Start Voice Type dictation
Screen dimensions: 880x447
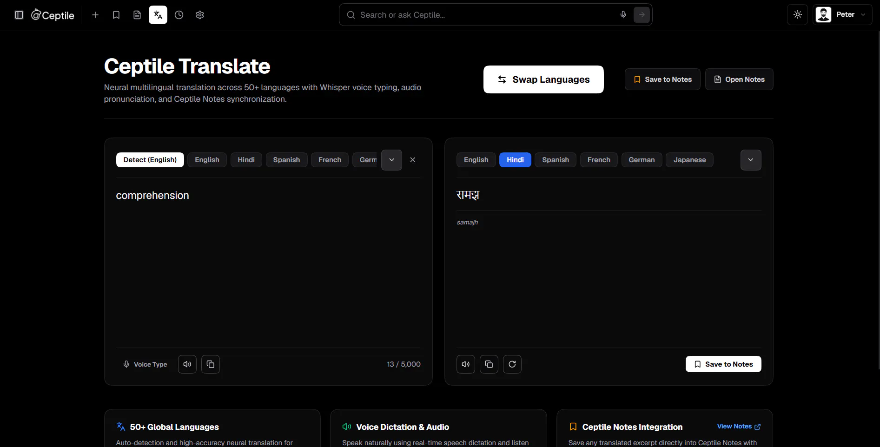tap(145, 364)
